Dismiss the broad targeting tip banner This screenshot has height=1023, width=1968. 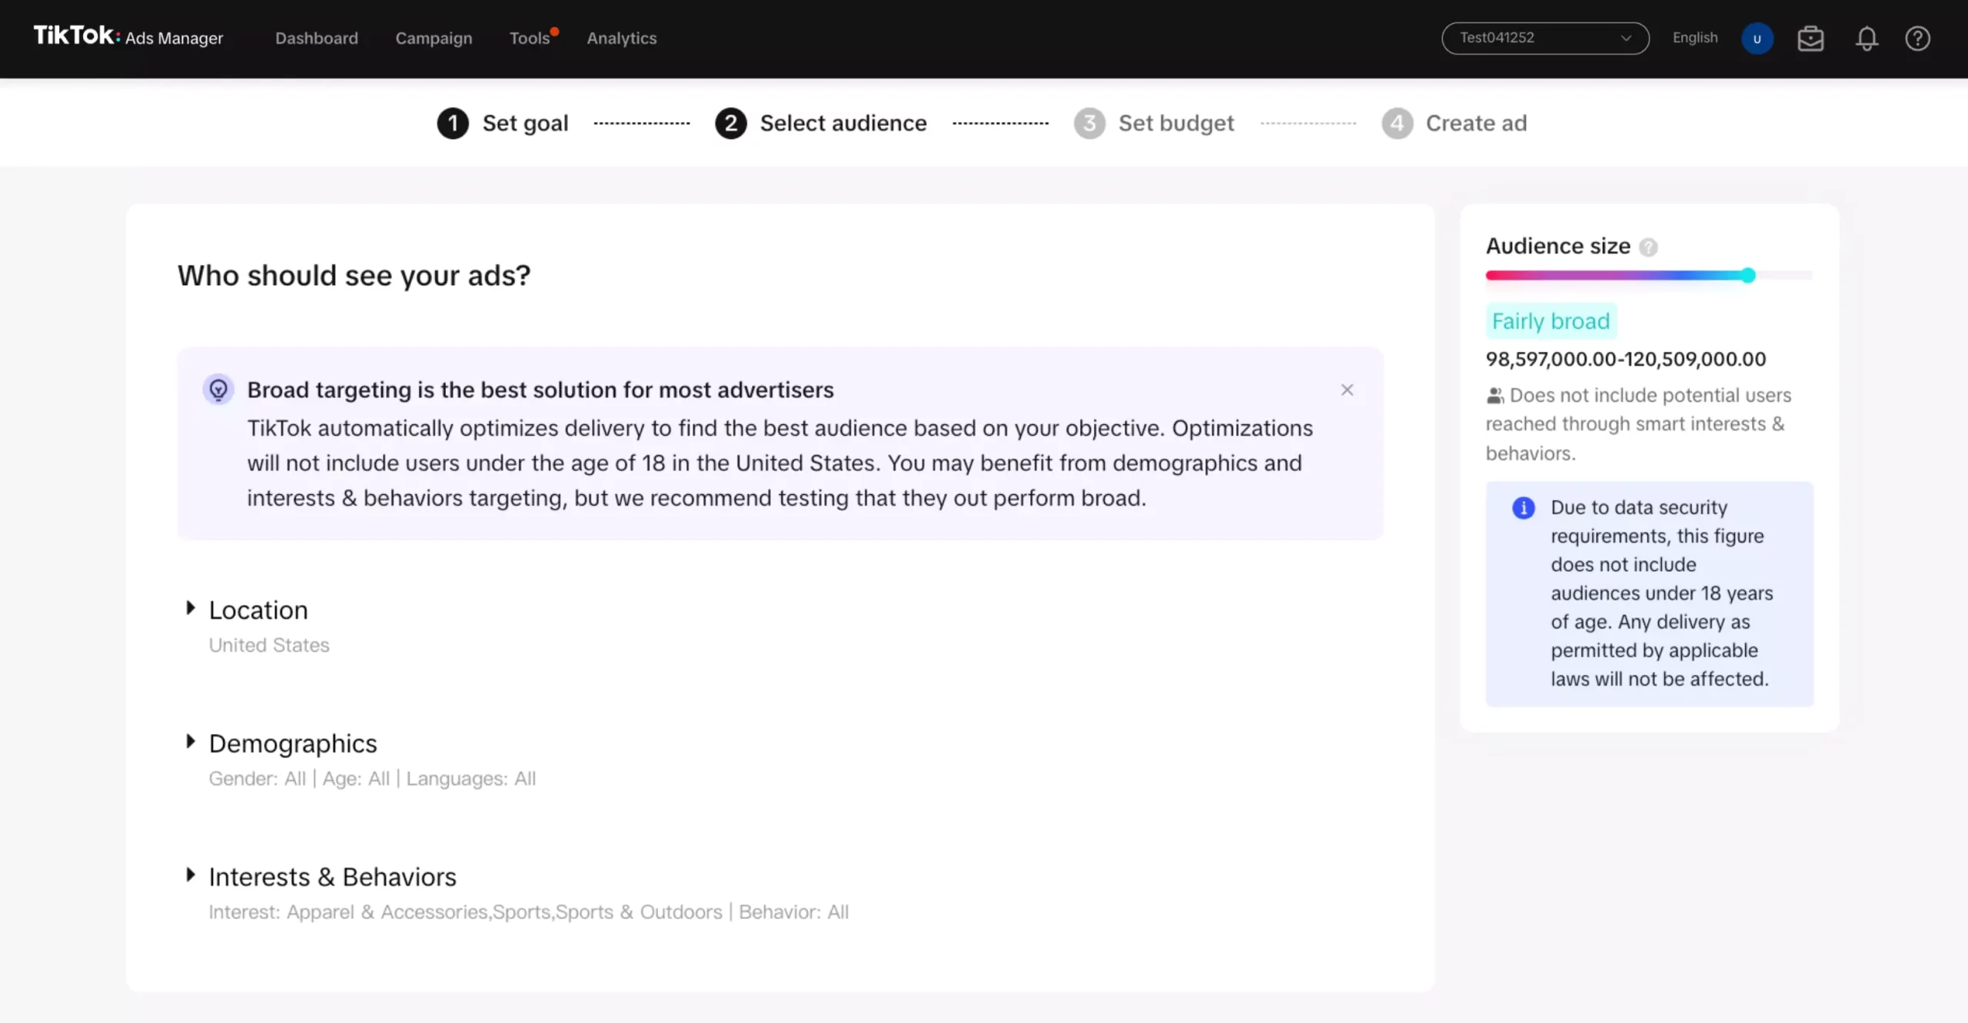(x=1347, y=390)
